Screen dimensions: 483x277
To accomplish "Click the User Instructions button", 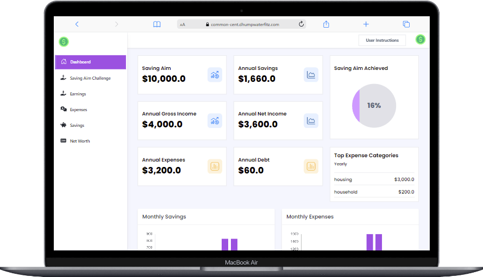I will (x=382, y=40).
